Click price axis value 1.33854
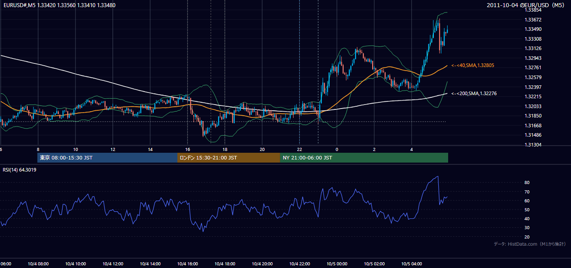 point(533,10)
